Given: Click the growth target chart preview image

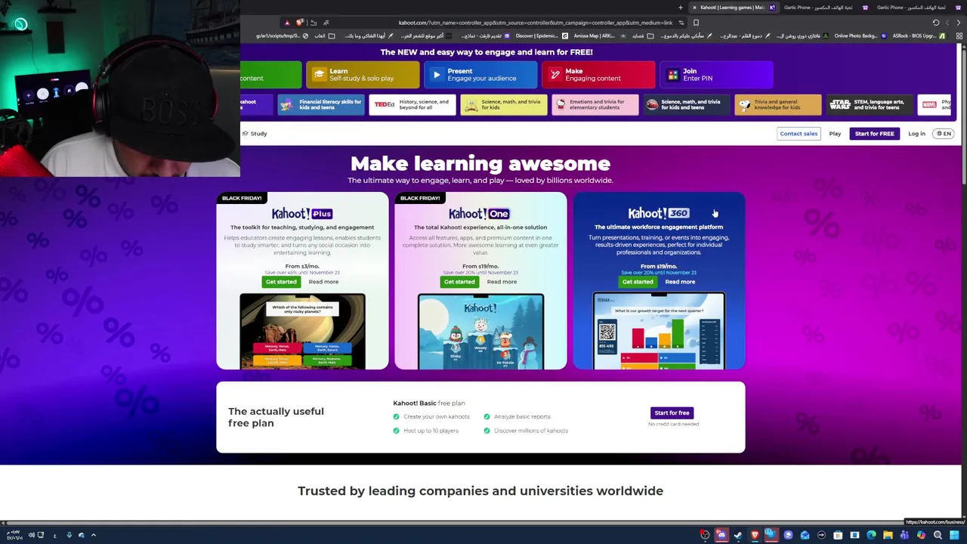Looking at the screenshot, I should tap(659, 331).
